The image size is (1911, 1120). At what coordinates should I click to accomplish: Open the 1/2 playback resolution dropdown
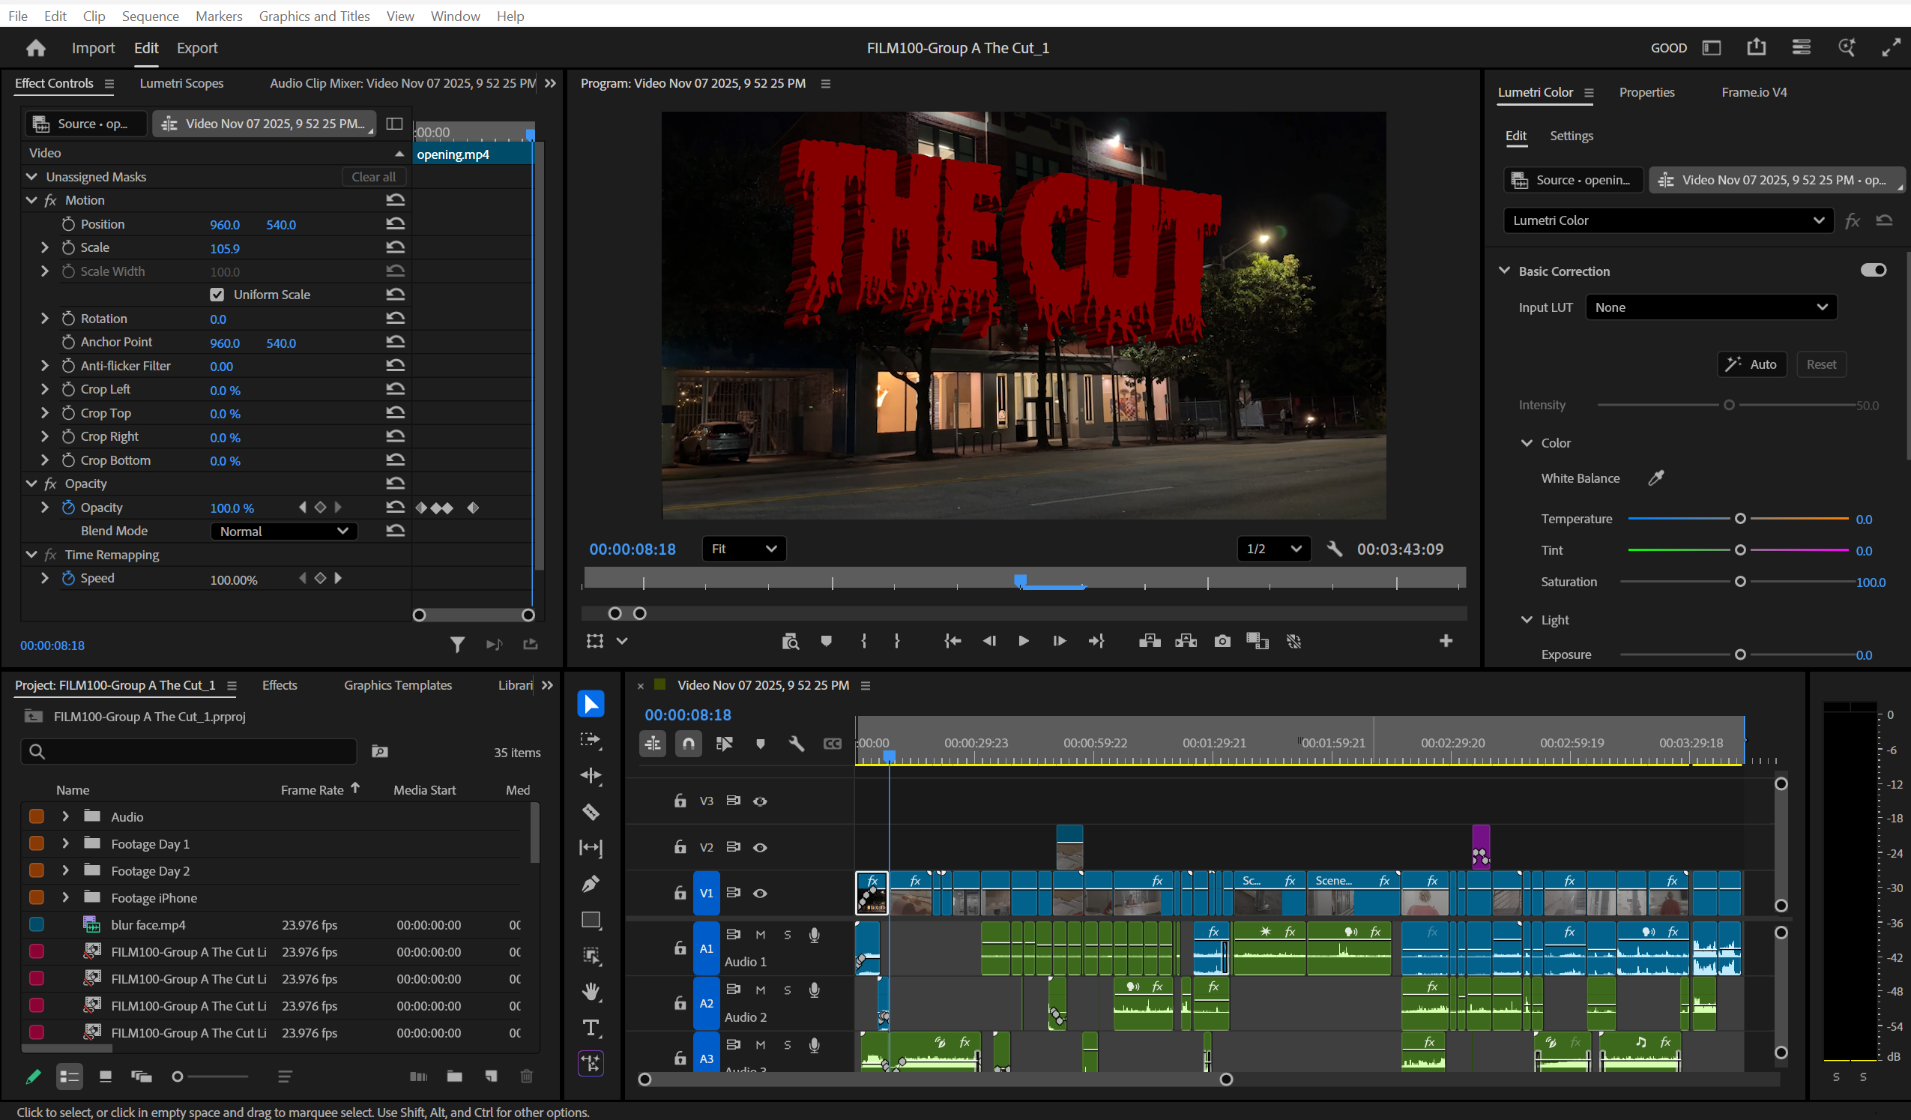(x=1273, y=549)
